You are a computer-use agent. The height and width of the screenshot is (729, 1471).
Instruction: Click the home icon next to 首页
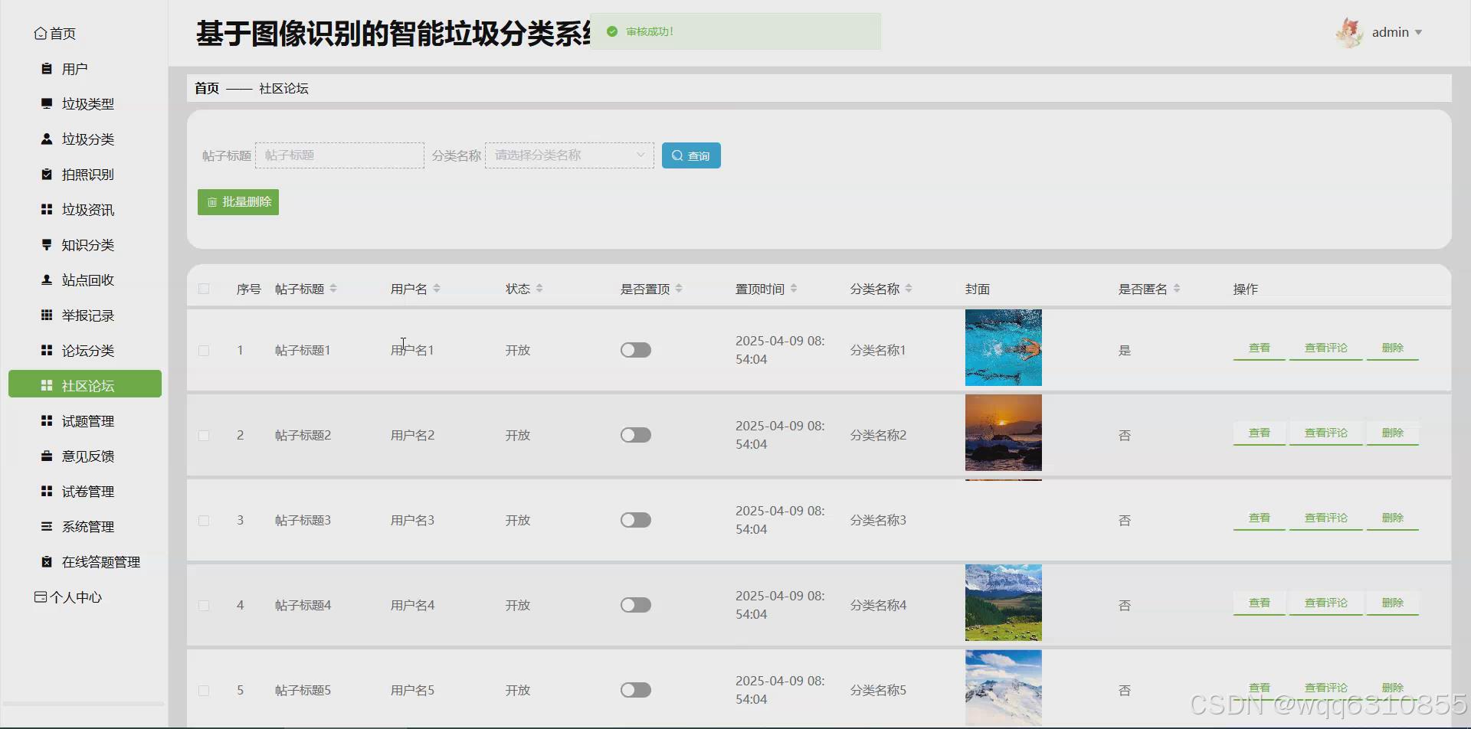pos(41,34)
